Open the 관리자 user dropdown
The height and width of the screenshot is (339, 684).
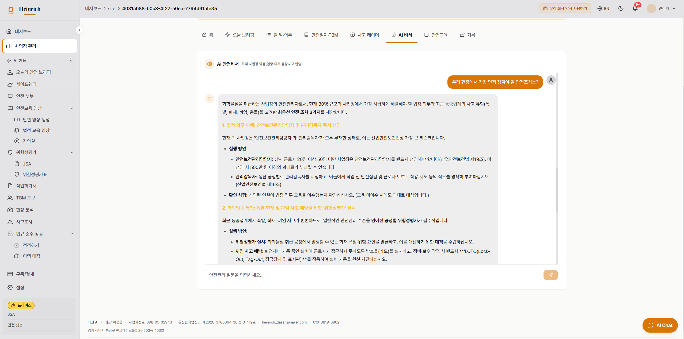click(x=661, y=9)
